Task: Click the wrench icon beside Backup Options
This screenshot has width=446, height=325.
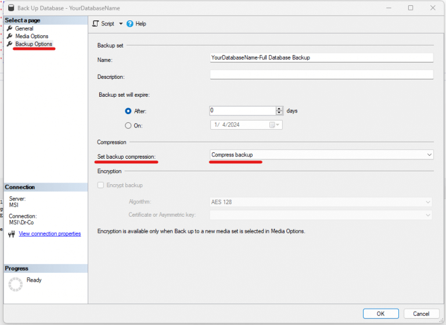Action: pos(9,44)
